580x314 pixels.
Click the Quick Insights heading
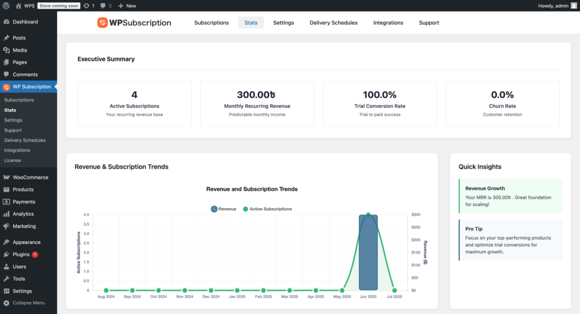(480, 166)
